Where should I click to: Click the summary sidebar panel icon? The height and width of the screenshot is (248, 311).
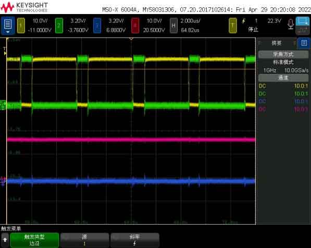[304, 43]
